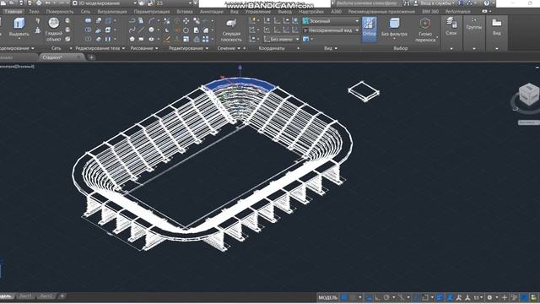Select the Секущая плоскость section tool
The height and width of the screenshot is (304, 540).
231,30
